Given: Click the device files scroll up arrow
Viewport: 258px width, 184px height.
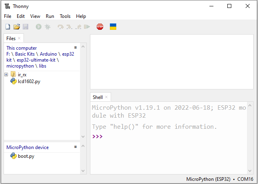Looking at the screenshot, I should point(83,146).
